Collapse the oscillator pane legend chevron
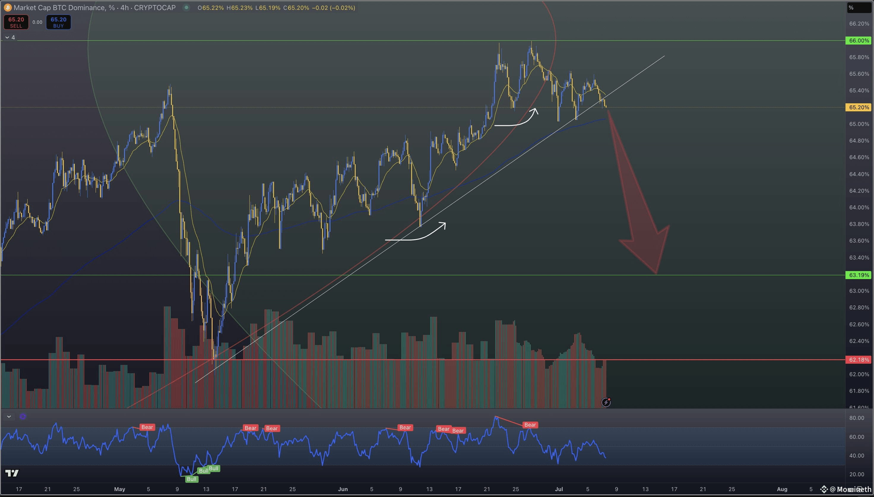This screenshot has height=497, width=874. (9, 417)
